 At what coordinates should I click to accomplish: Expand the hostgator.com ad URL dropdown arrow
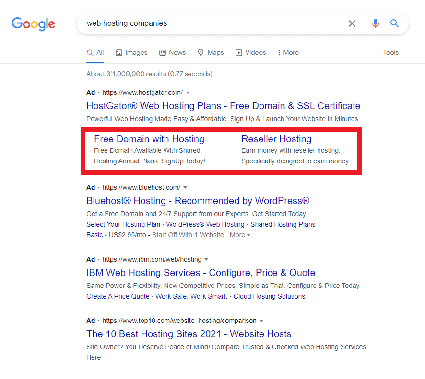point(188,92)
